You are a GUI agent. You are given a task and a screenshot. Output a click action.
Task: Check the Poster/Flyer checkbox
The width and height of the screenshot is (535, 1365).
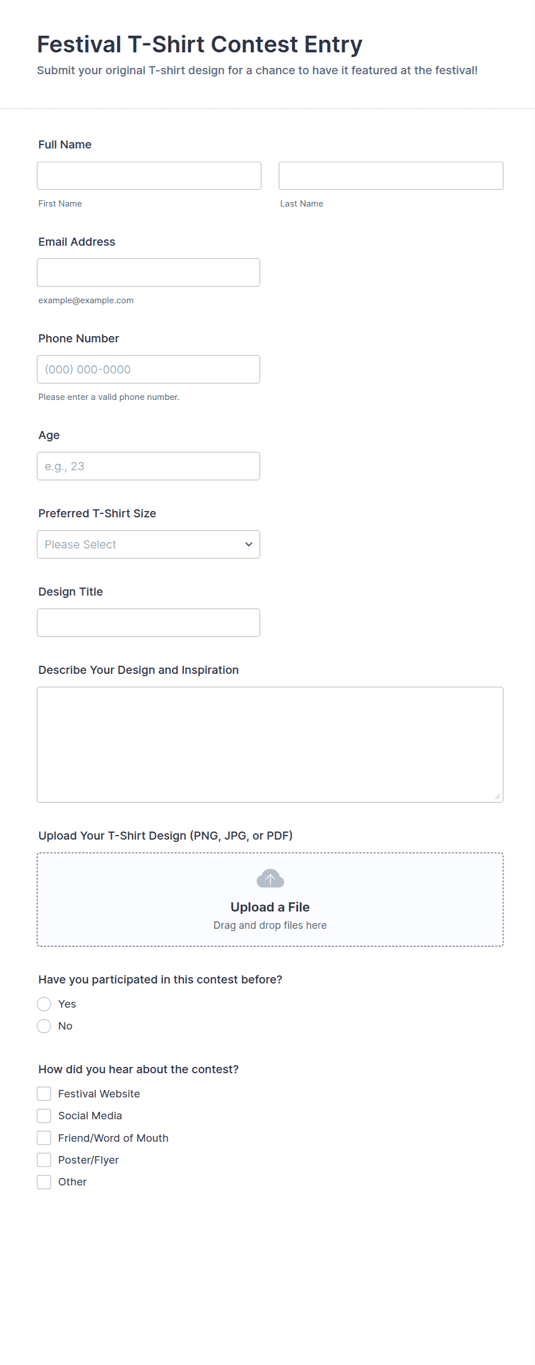pos(44,1160)
